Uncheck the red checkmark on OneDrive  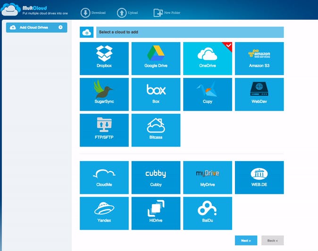228,45
